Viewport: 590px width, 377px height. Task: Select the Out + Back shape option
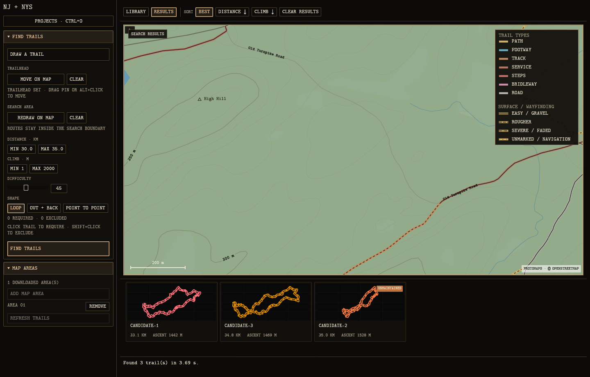44,208
